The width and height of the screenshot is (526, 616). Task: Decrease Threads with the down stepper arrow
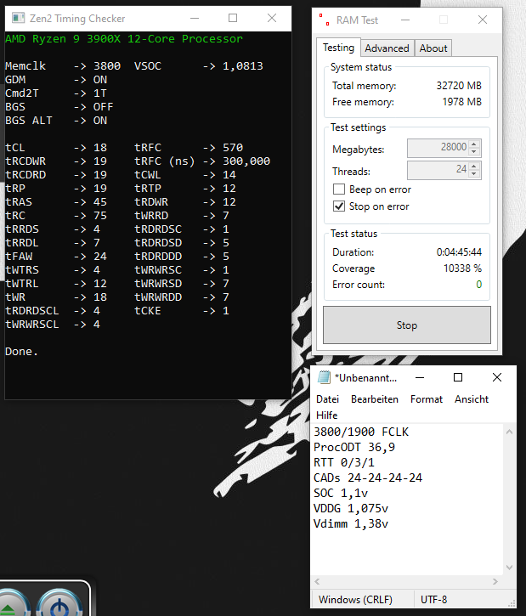tap(474, 174)
